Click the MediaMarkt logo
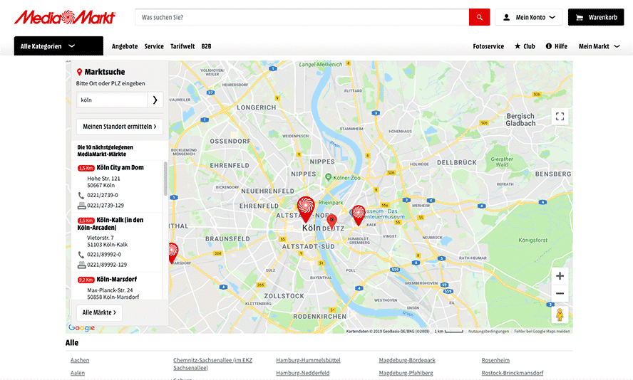This screenshot has width=633, height=380. [65, 17]
